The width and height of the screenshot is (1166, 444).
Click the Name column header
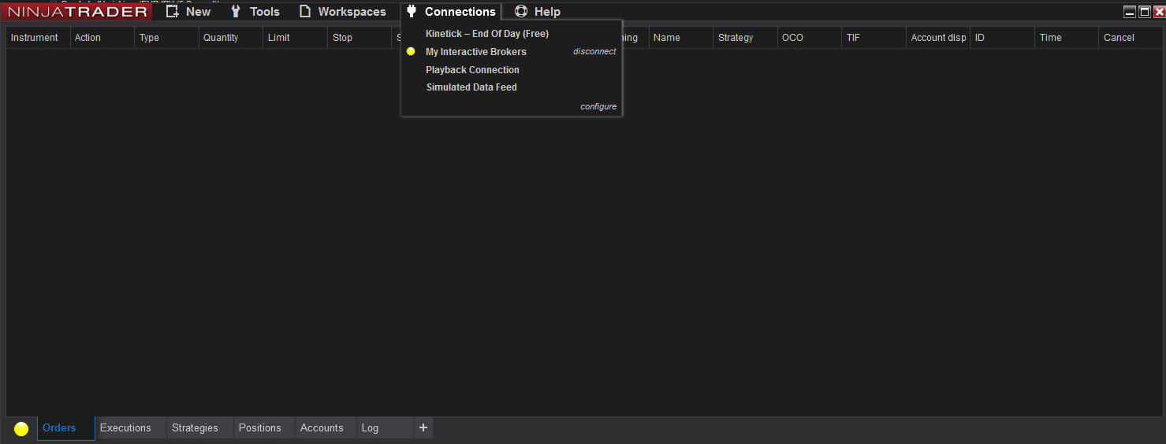point(681,37)
